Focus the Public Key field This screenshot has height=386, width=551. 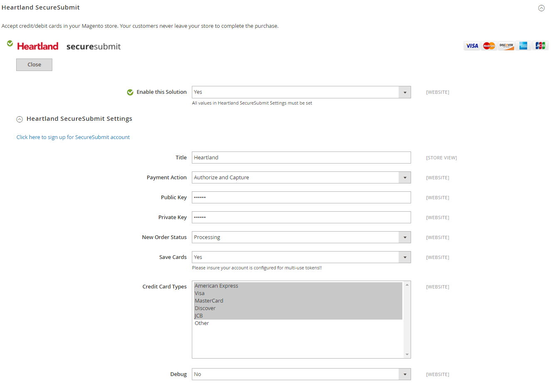[301, 197]
